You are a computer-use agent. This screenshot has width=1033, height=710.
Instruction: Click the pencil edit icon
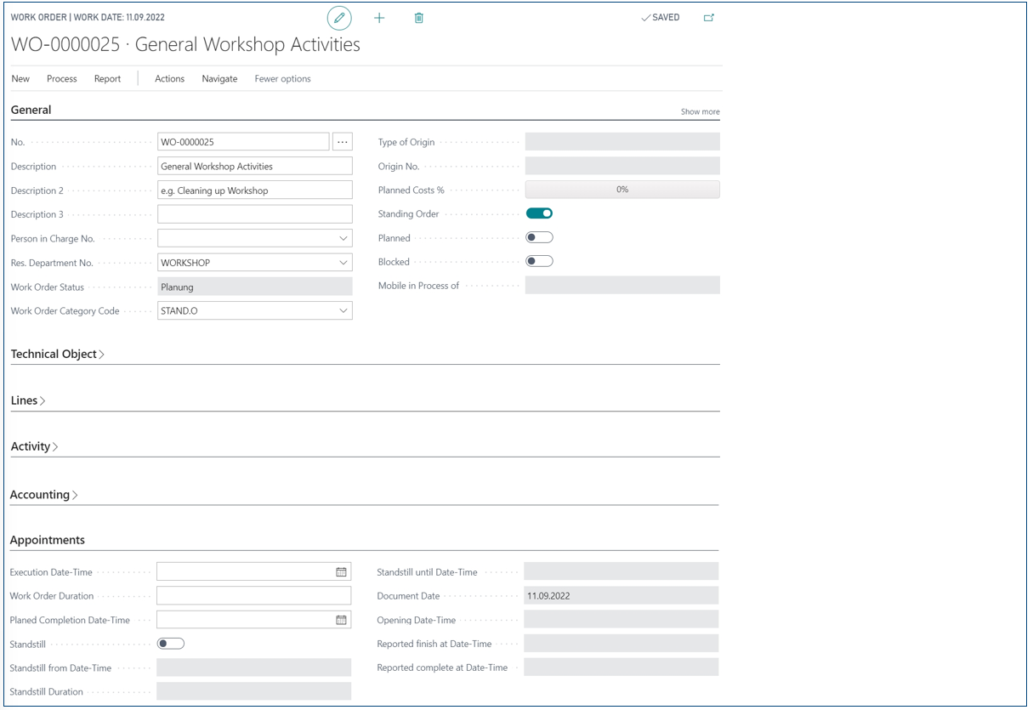(x=339, y=18)
